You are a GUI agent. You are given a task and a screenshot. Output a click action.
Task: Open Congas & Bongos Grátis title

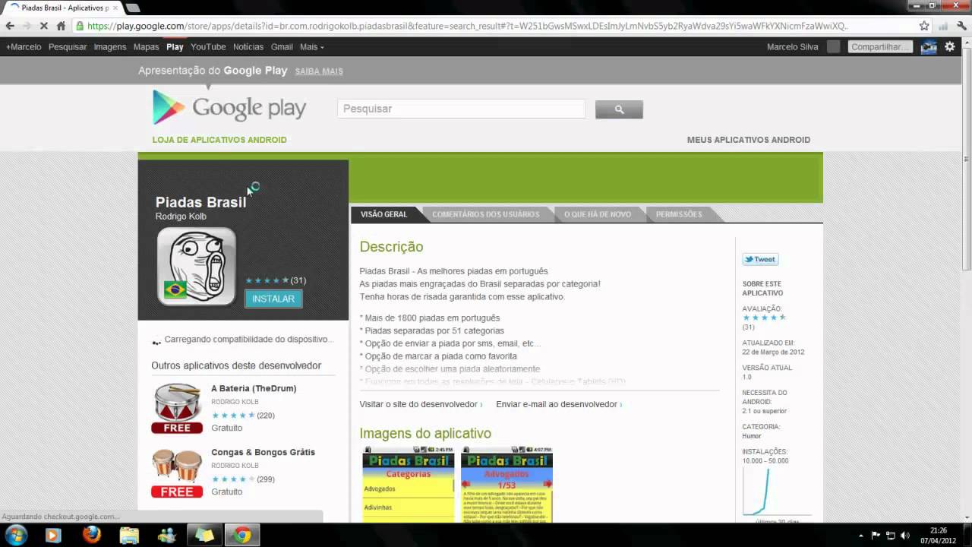(263, 452)
